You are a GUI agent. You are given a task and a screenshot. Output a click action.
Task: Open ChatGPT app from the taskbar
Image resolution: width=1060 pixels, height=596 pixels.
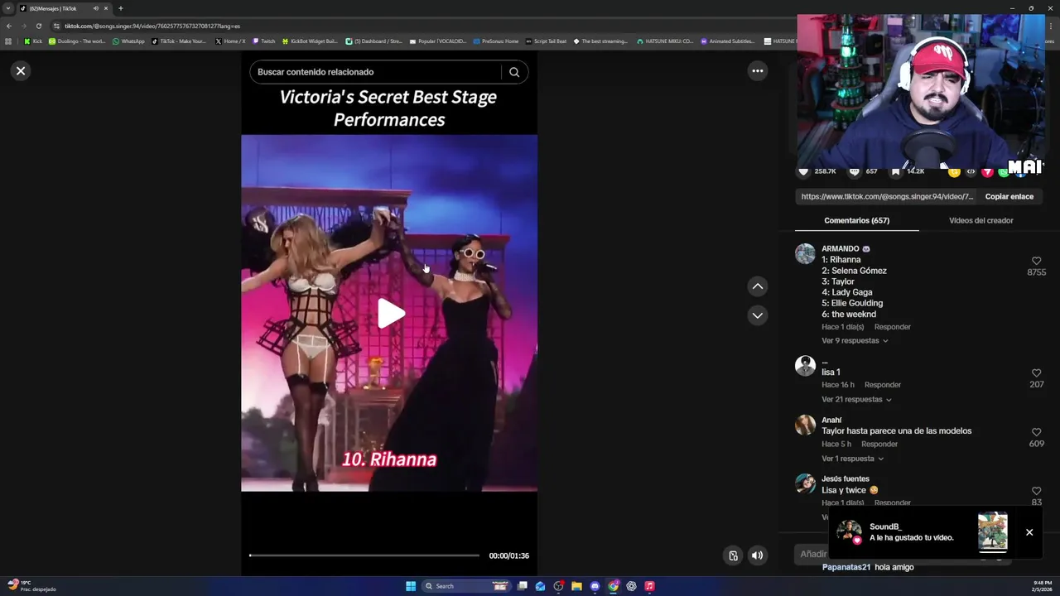click(x=631, y=586)
